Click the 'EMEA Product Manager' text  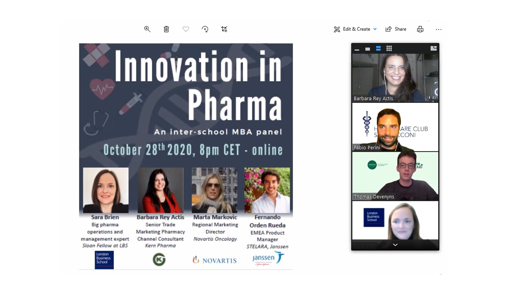pyautogui.click(x=267, y=236)
